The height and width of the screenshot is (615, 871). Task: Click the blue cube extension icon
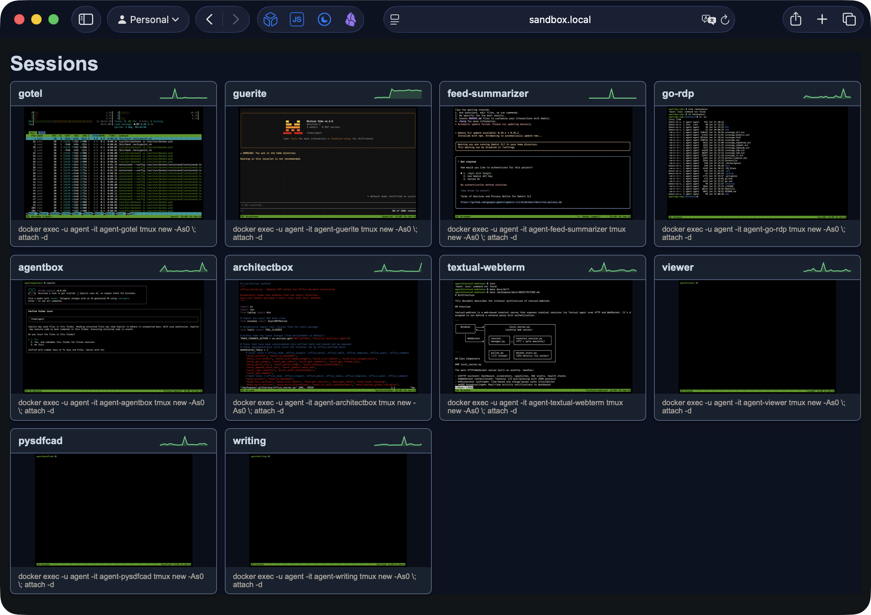point(271,19)
